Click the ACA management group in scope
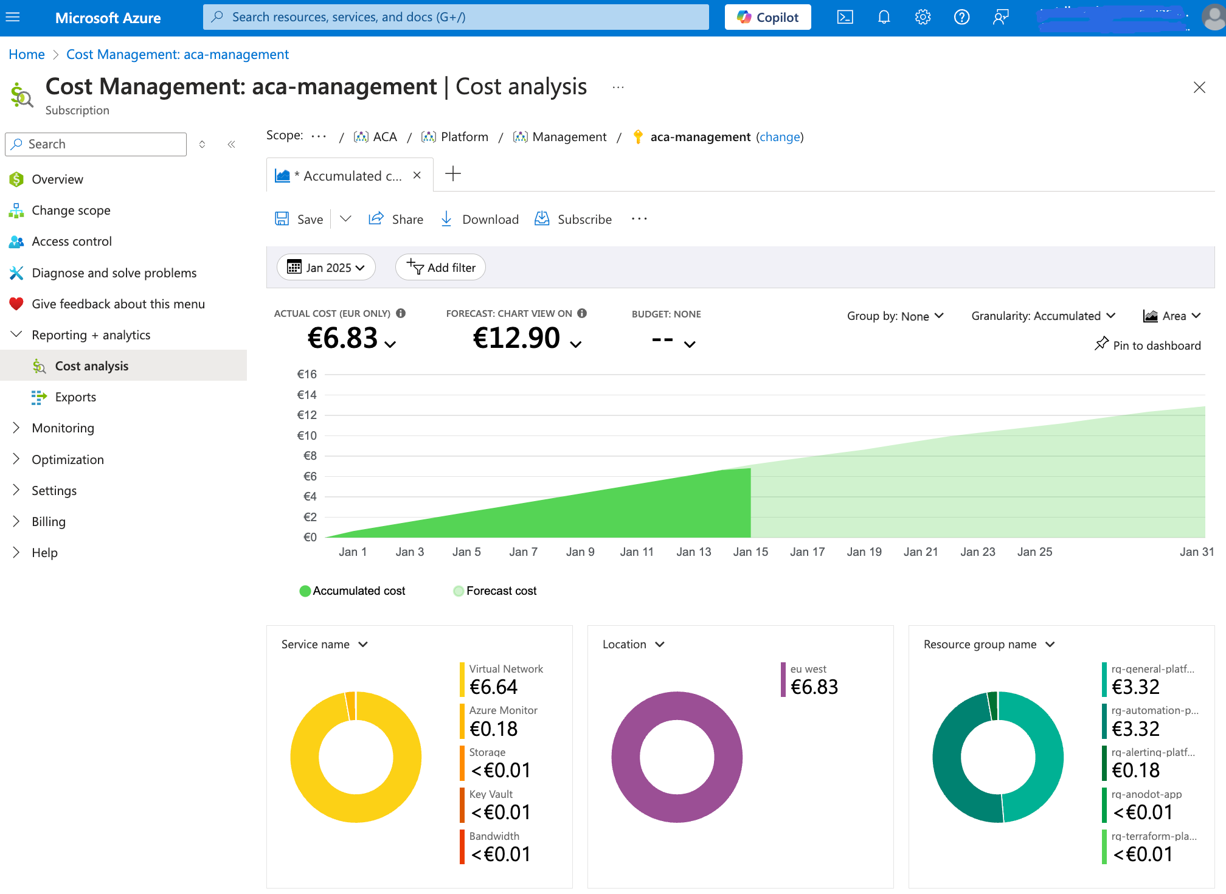Image resolution: width=1226 pixels, height=894 pixels. [375, 137]
